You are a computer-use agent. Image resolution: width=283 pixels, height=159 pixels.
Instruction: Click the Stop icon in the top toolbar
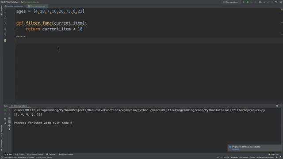pos(255,2)
